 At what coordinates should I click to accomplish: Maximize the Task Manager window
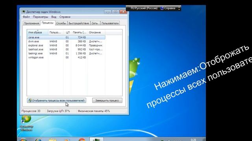[x=115, y=12]
